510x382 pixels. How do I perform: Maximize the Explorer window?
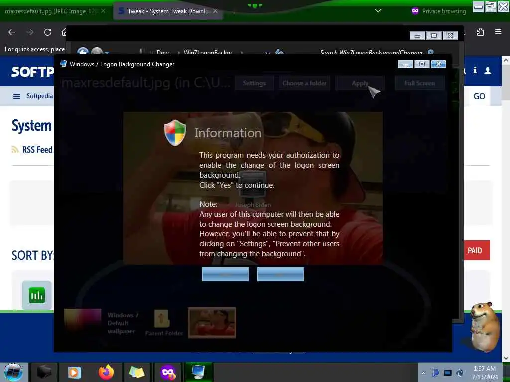pyautogui.click(x=434, y=35)
